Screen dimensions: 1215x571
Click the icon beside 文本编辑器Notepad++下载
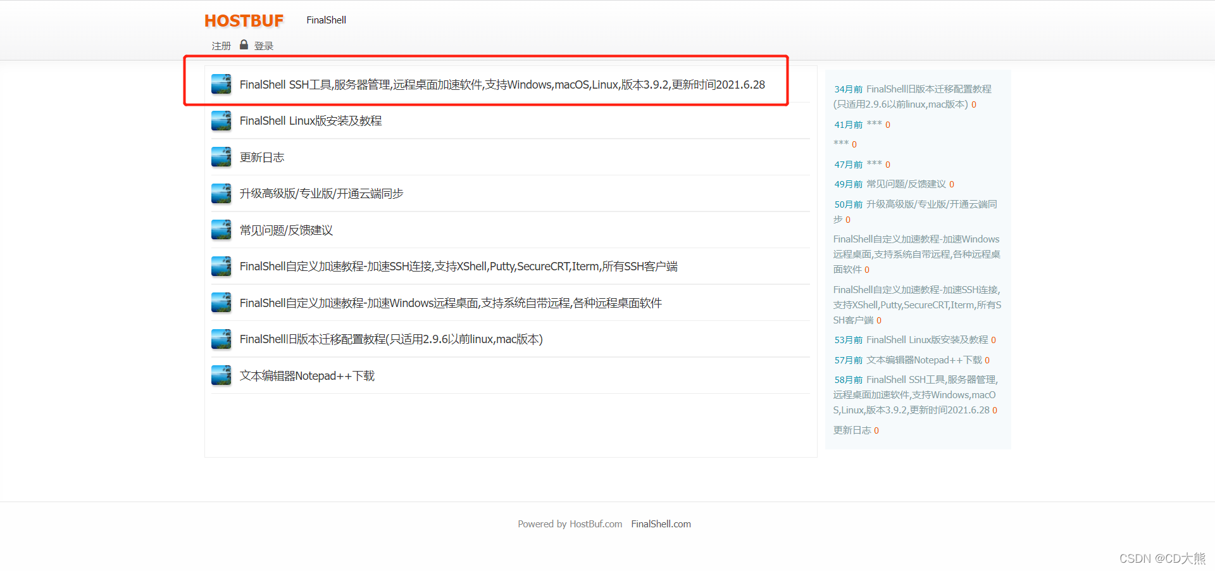[x=221, y=375]
